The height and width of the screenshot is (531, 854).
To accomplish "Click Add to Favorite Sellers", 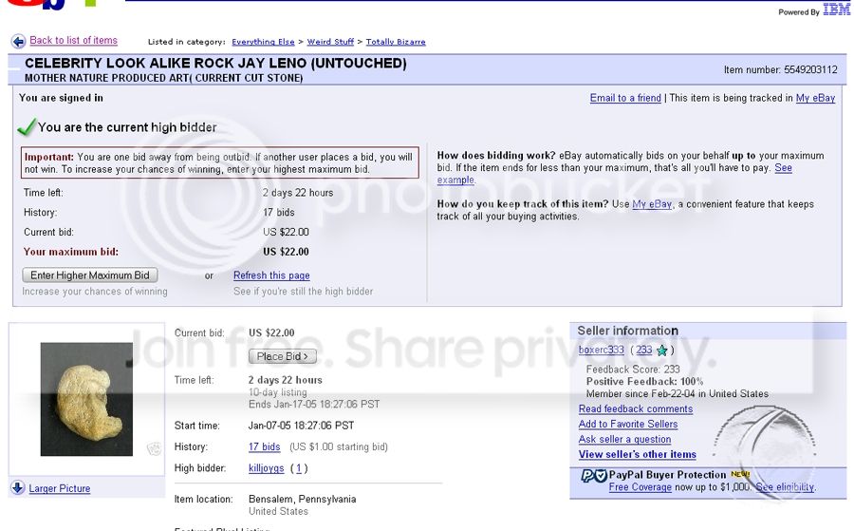I will point(628,425).
